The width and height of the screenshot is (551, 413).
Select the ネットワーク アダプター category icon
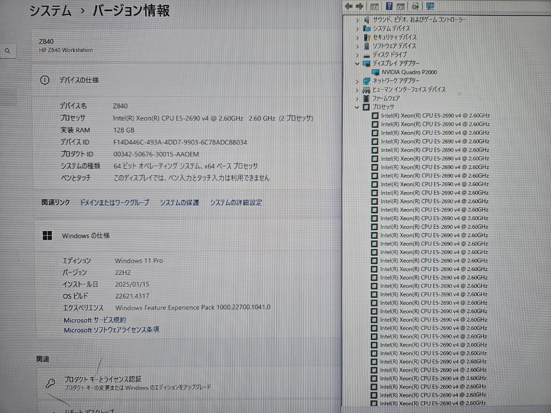[x=366, y=81]
